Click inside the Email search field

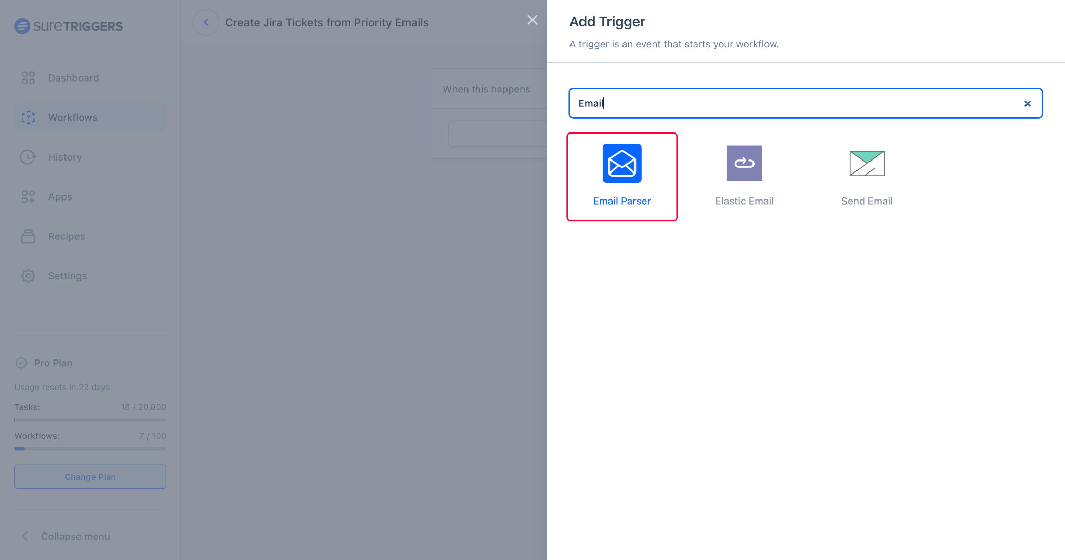(x=780, y=103)
